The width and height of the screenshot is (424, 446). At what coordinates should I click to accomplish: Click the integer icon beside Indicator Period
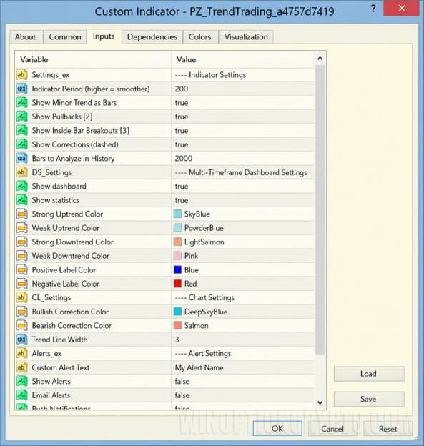[x=21, y=89]
